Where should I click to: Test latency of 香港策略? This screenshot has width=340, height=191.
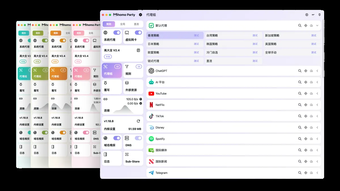[196, 35]
